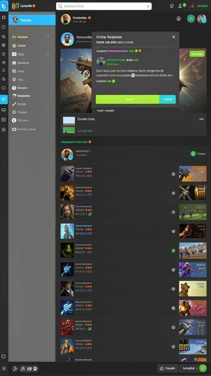Viewport: 211px width, 376px height.
Task: Toggle the circle indicator in the woman portrait row
Action: [173, 212]
